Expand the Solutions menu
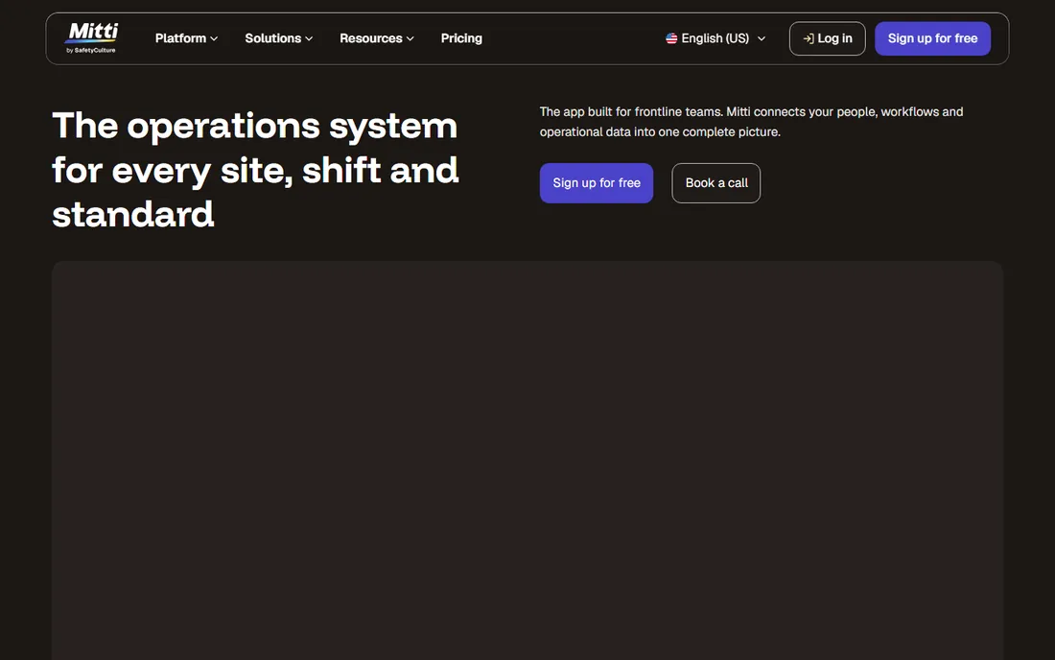Image resolution: width=1055 pixels, height=660 pixels. tap(278, 38)
